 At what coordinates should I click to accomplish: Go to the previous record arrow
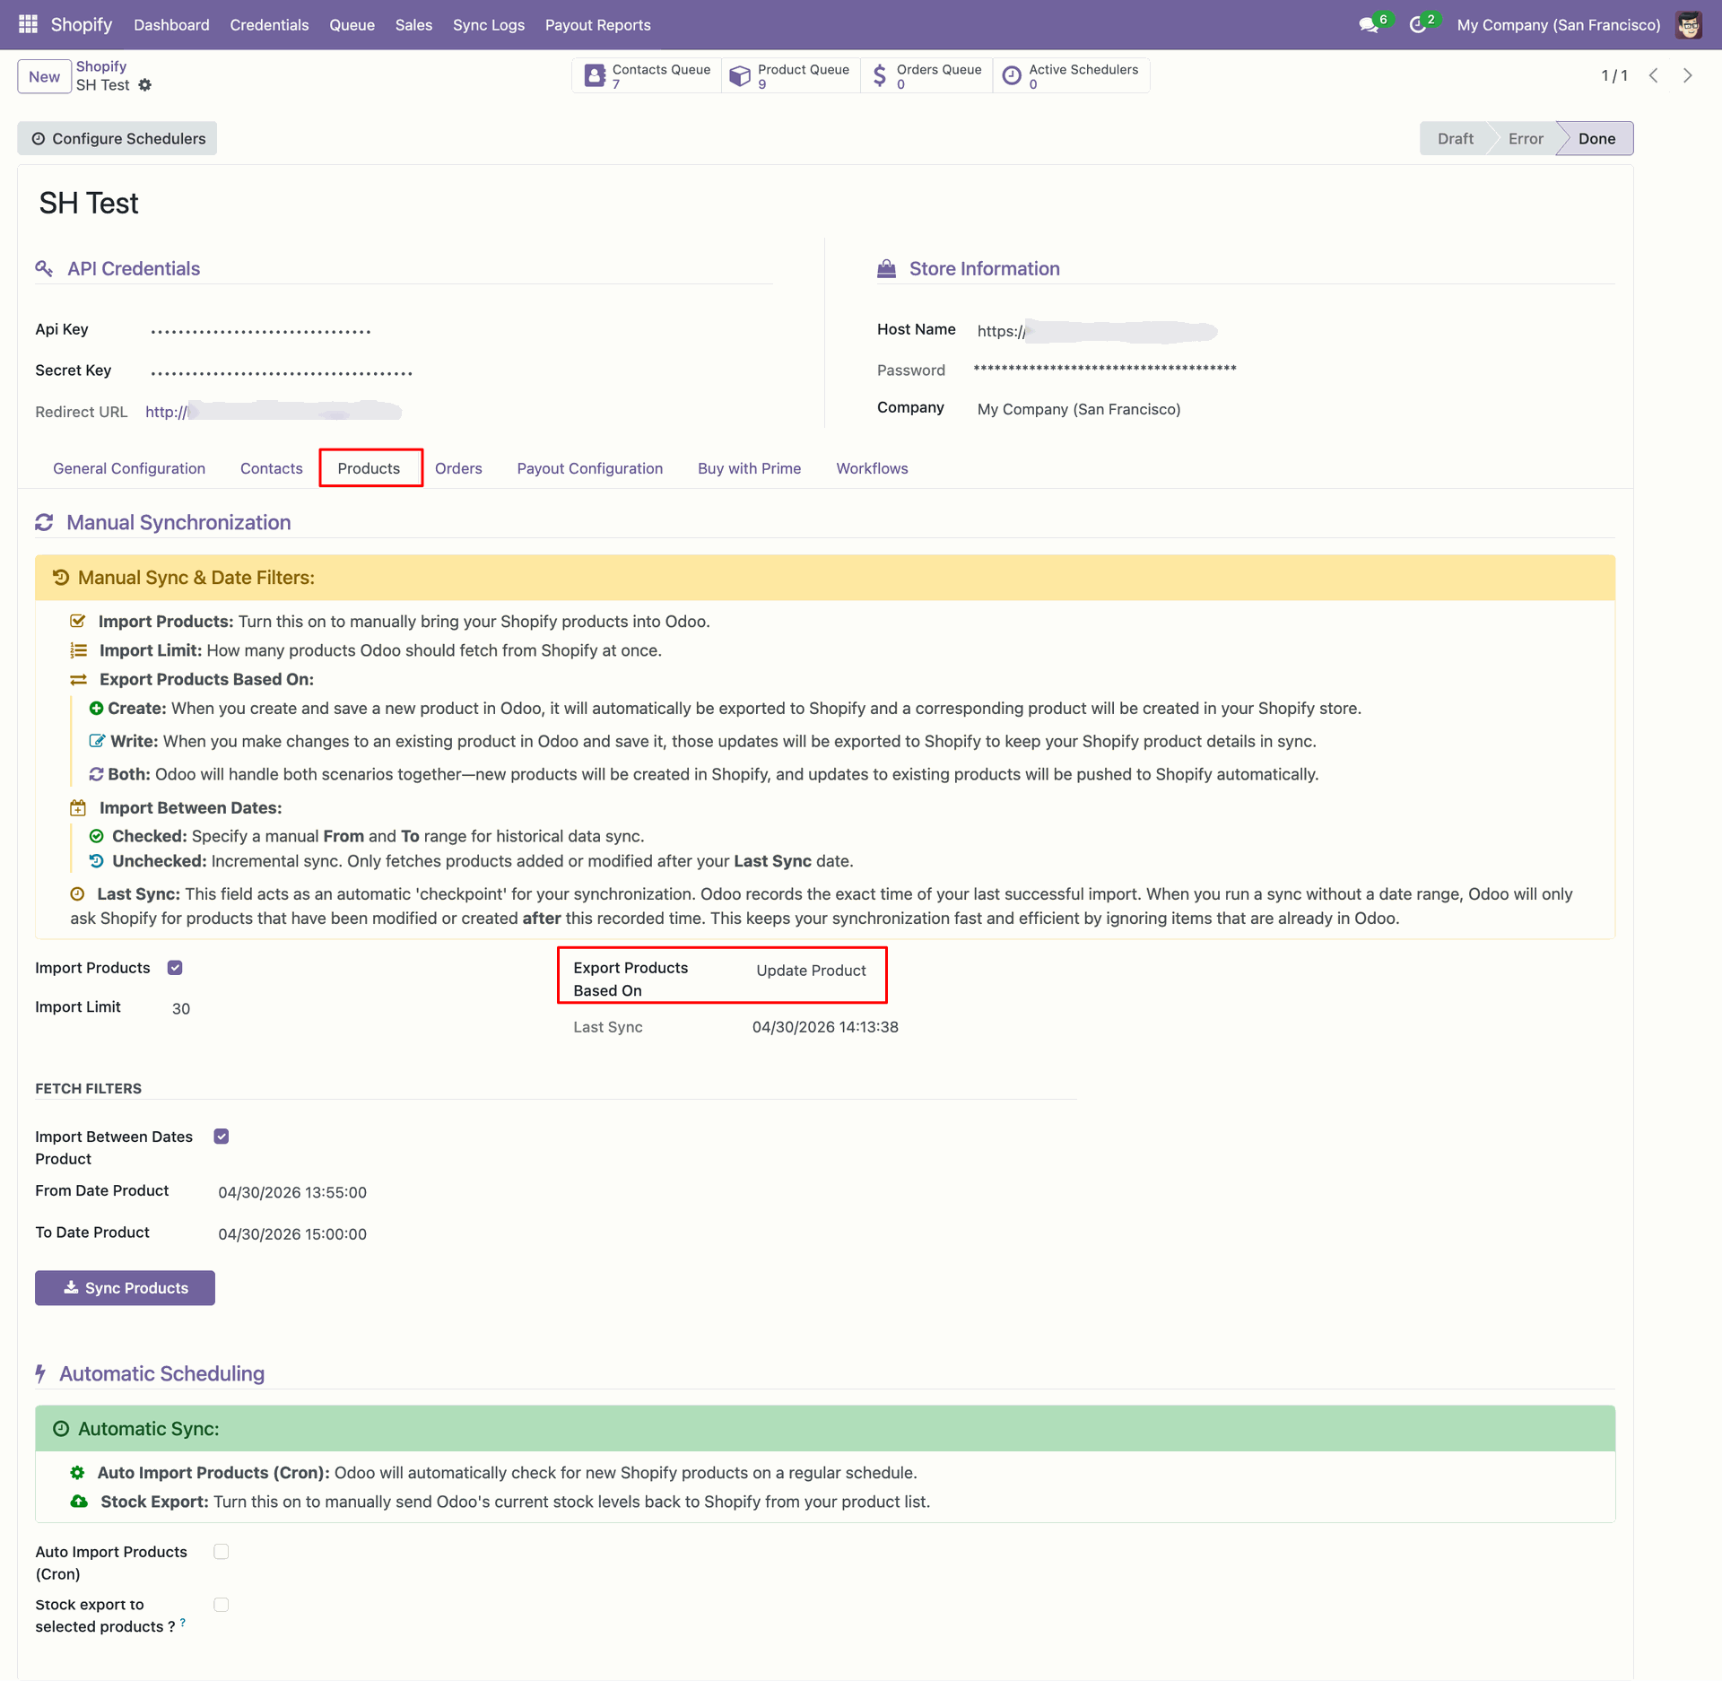click(x=1654, y=75)
